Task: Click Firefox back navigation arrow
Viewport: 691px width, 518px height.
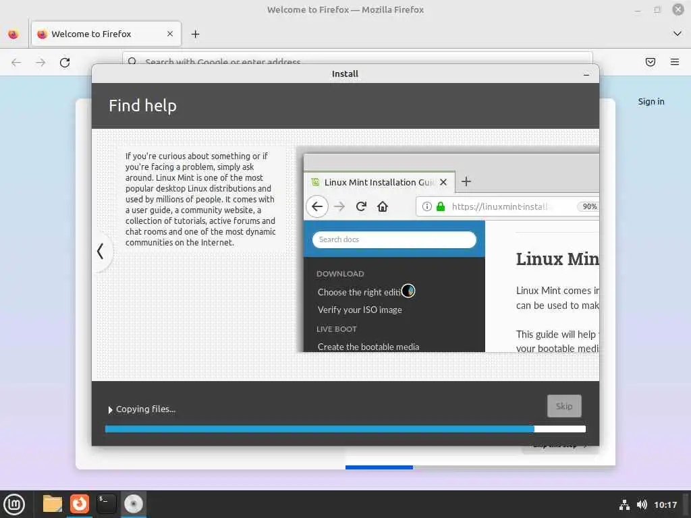Action: point(16,63)
